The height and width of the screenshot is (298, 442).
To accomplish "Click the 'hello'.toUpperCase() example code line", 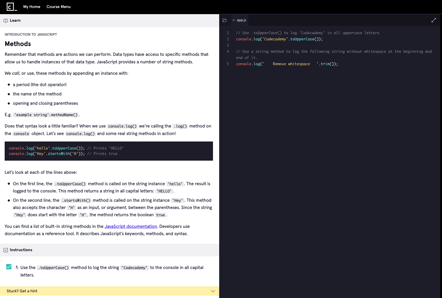I will (x=66, y=148).
